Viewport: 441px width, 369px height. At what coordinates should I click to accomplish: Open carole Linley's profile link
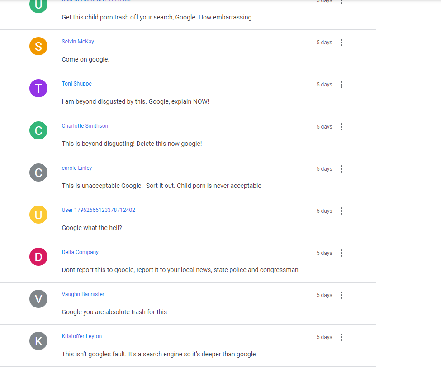point(77,168)
